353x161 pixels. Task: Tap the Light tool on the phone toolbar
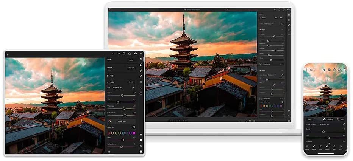[341, 147]
